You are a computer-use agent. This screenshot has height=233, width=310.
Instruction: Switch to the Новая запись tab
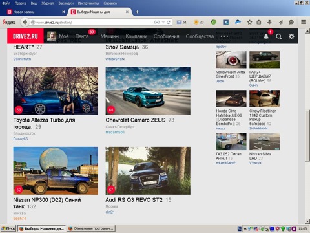pyautogui.click(x=36, y=12)
